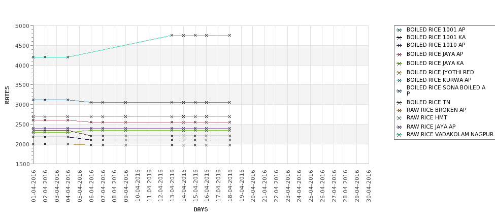Click the 5000 value on the rates axis
The image size is (495, 218).
coord(22,26)
